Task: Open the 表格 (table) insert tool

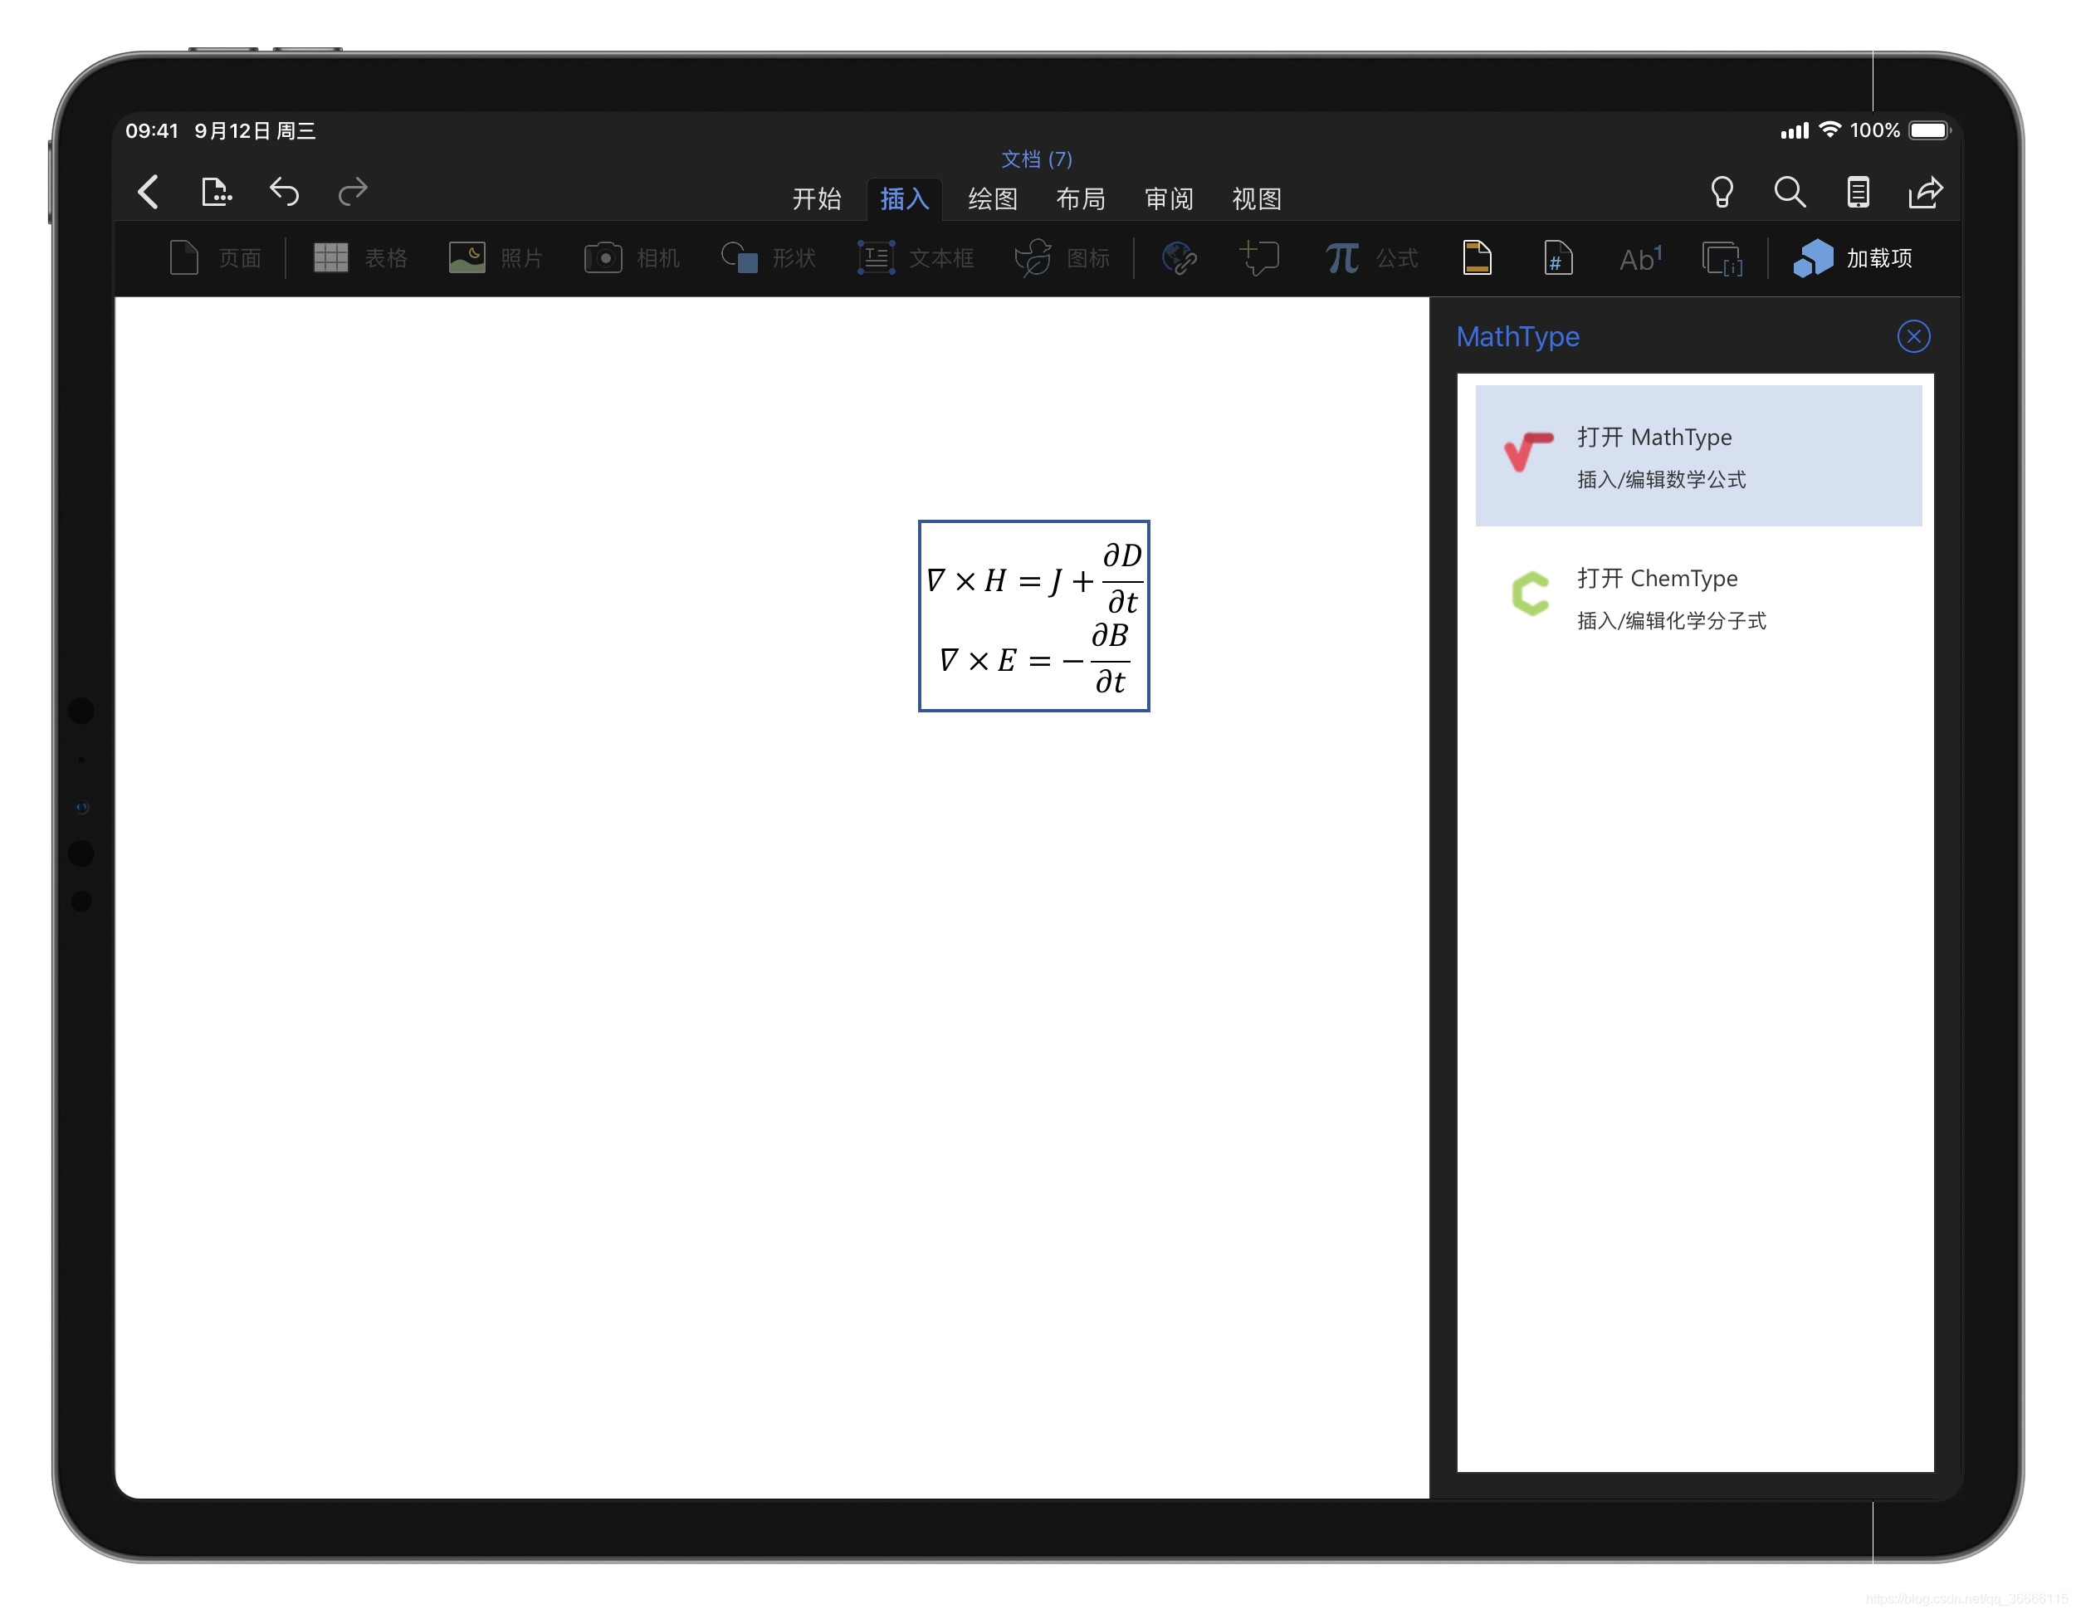Action: (x=359, y=257)
